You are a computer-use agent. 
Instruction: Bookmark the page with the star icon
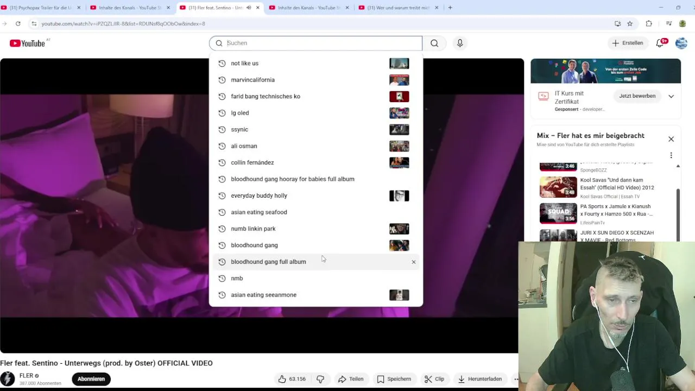tap(630, 23)
